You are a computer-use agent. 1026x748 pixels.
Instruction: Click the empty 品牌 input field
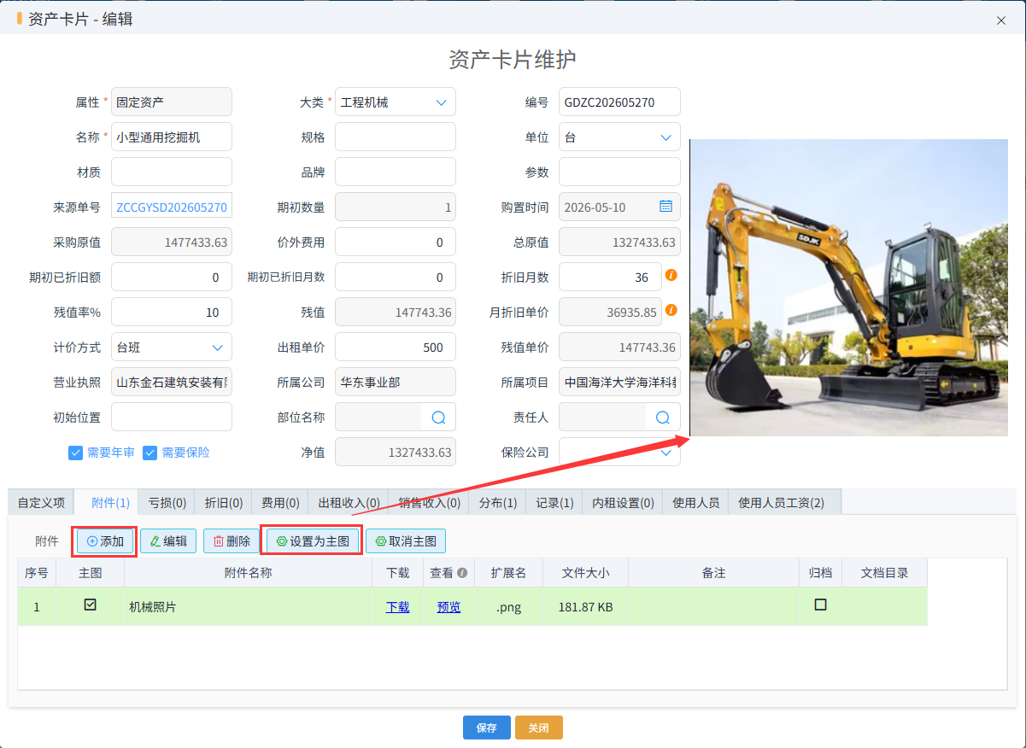coord(396,172)
